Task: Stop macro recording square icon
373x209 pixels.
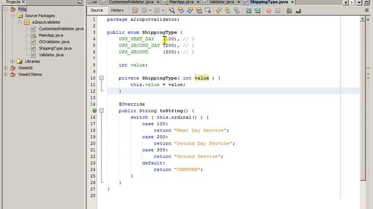Action: click(278, 10)
